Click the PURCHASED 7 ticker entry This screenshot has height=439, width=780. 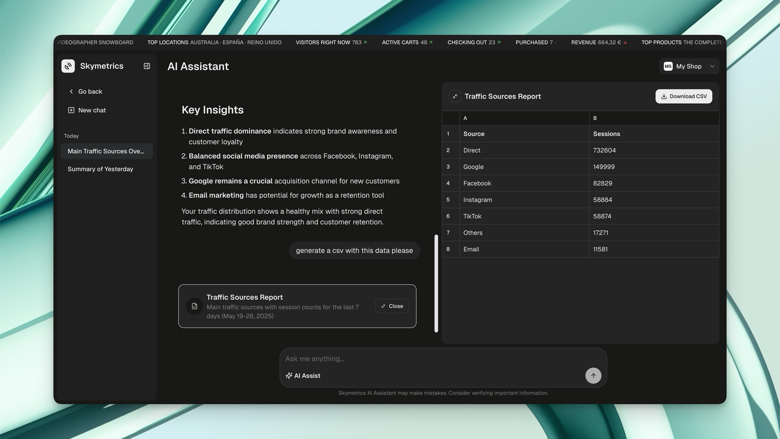(536, 42)
